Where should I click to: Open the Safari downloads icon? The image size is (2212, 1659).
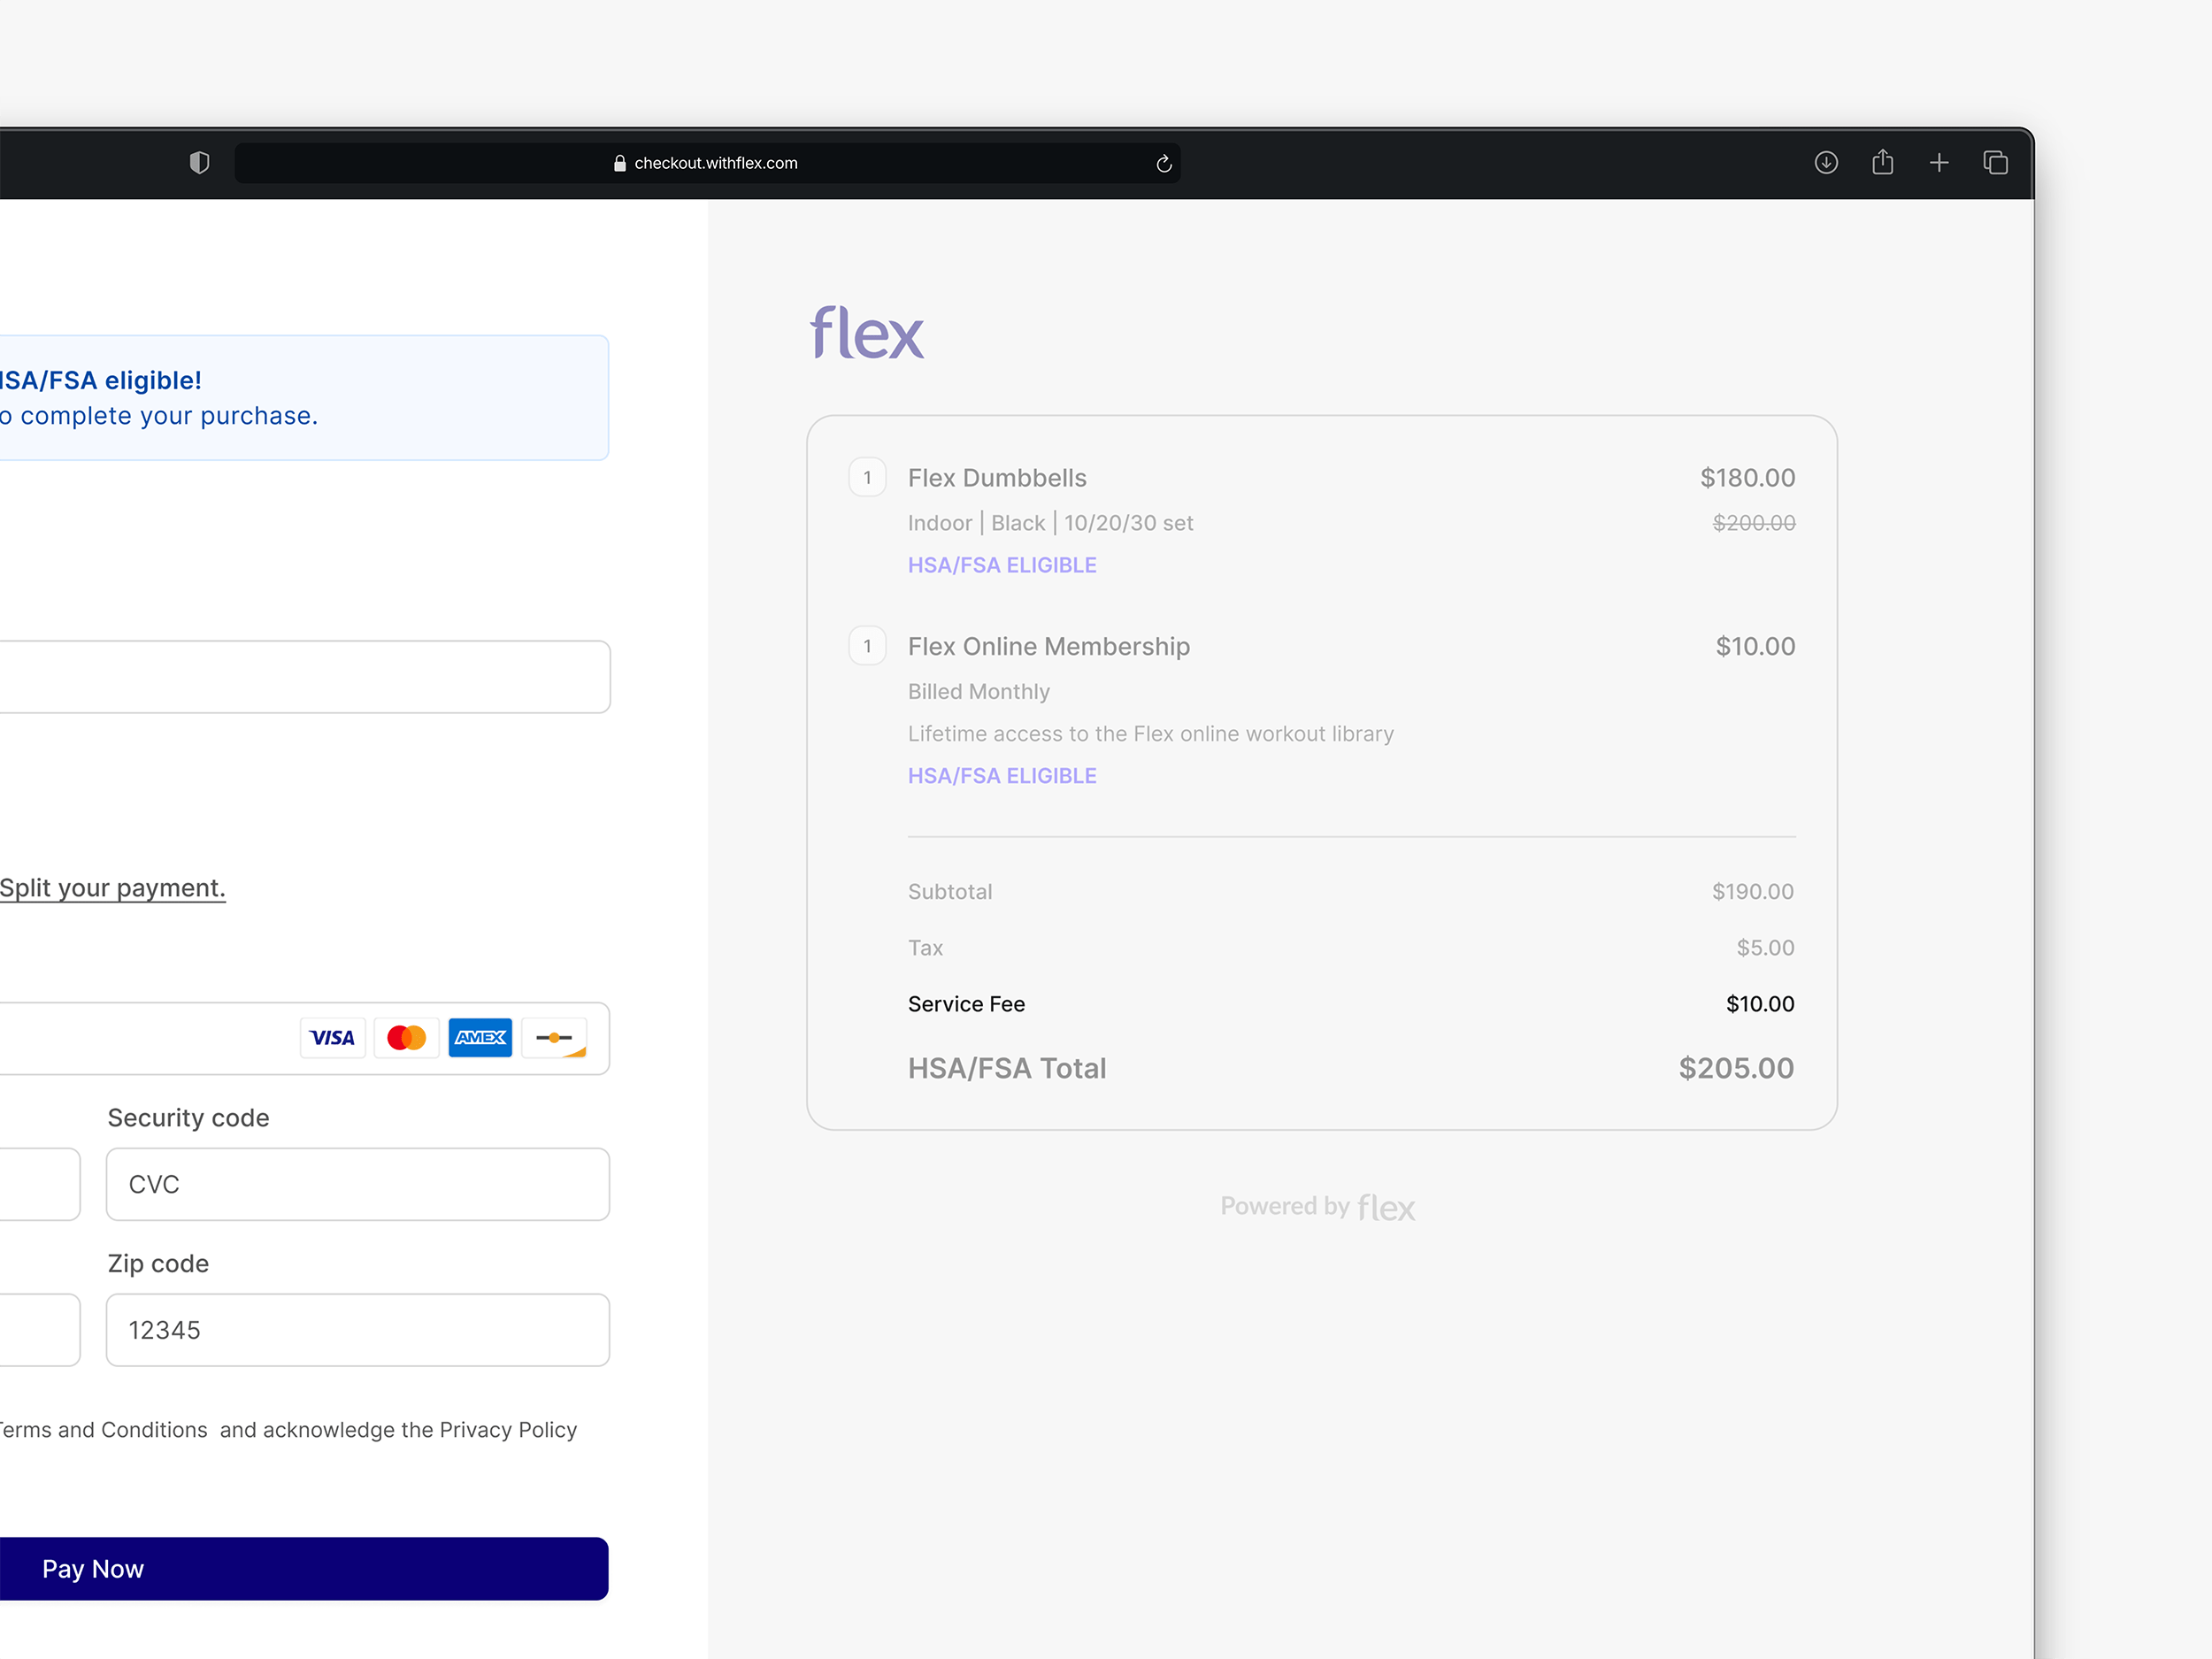coord(1825,163)
